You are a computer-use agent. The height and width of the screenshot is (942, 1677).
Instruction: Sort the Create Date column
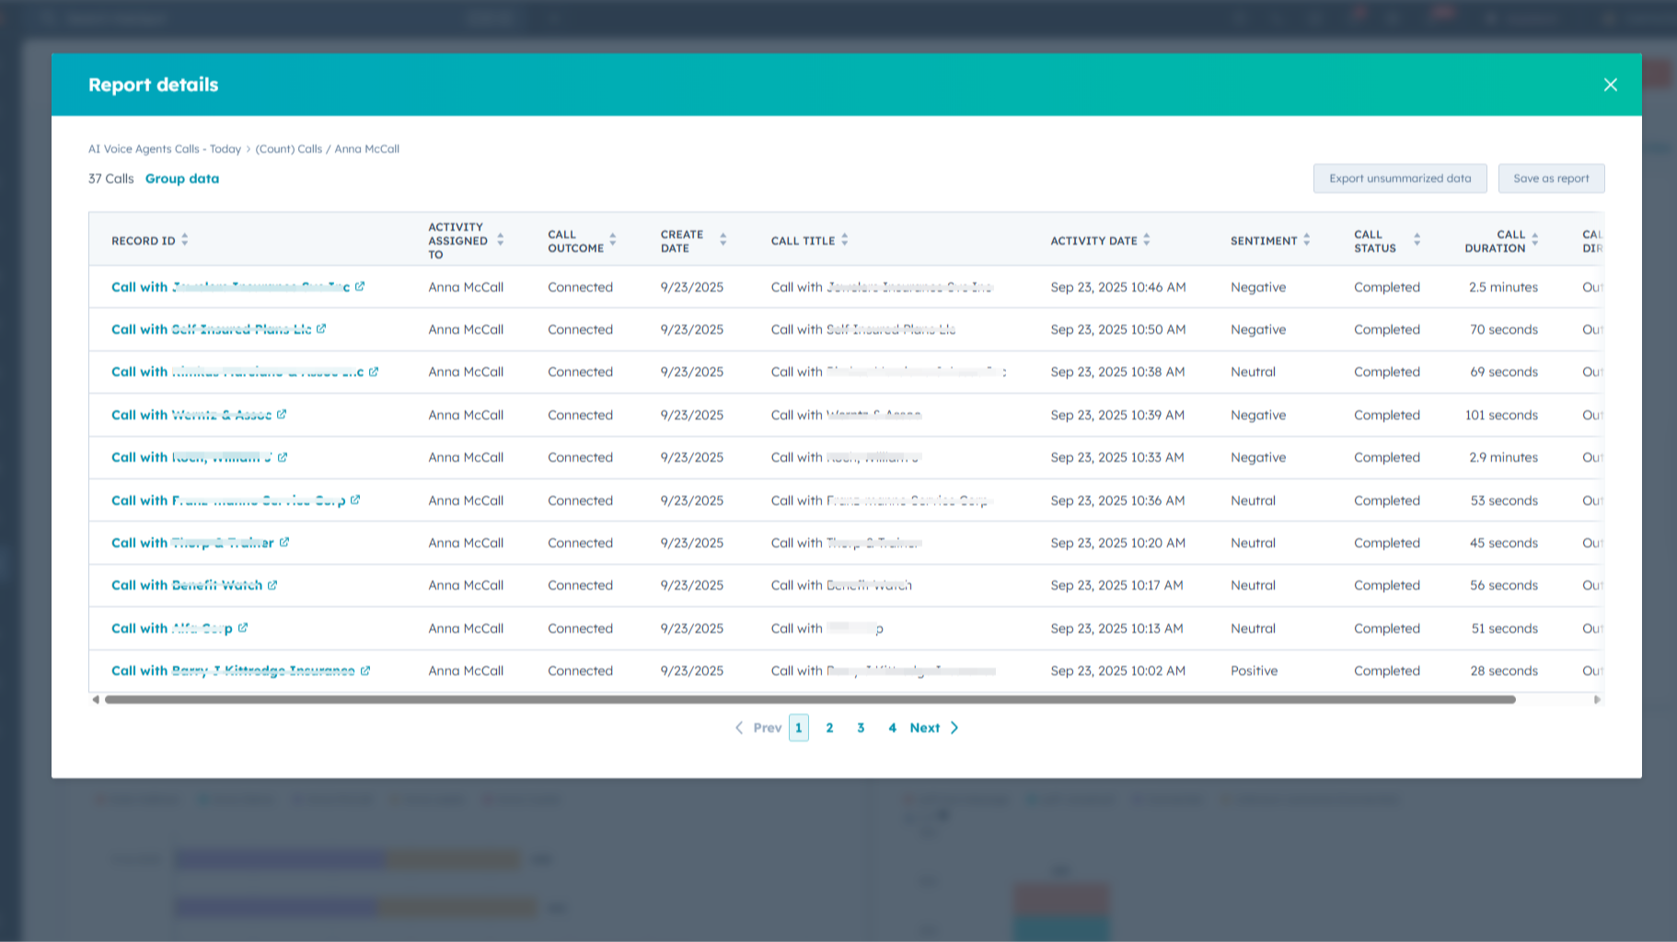pos(723,239)
